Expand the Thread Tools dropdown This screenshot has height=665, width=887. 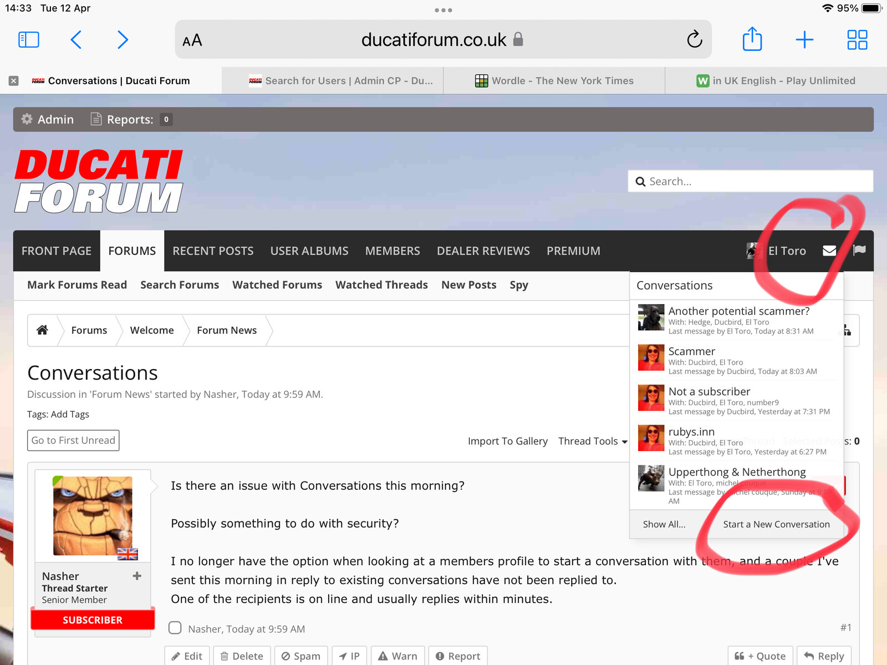pos(593,441)
